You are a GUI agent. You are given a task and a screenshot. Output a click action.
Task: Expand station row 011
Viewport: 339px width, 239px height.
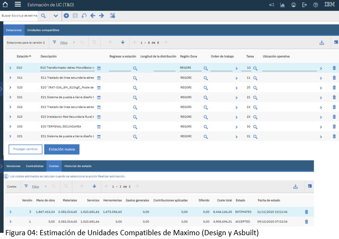tap(10, 78)
